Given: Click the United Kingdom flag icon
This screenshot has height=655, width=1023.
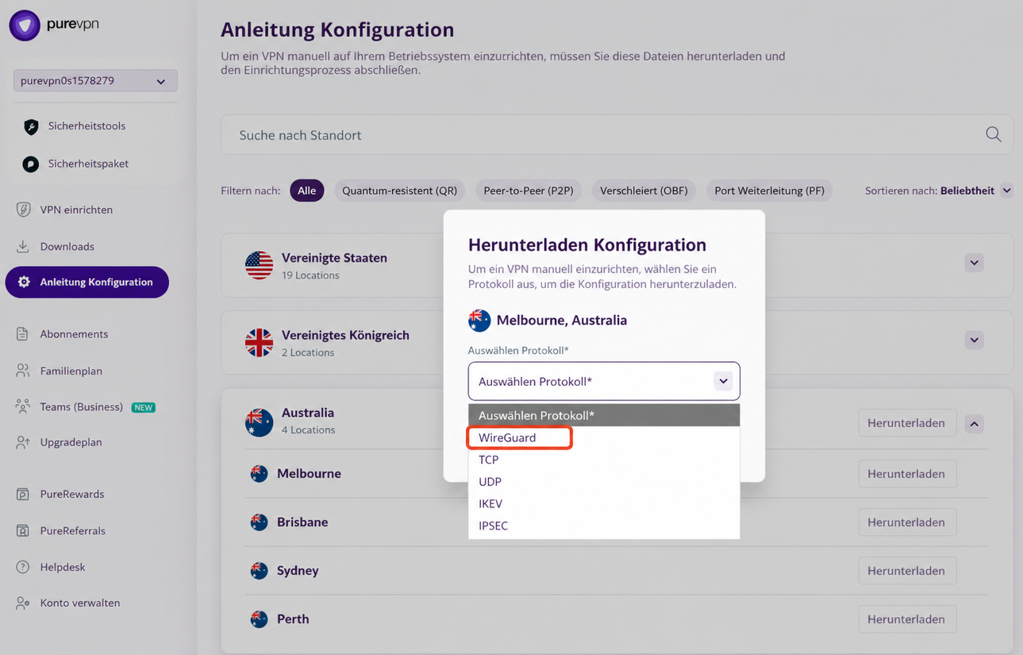Looking at the screenshot, I should click(x=260, y=342).
